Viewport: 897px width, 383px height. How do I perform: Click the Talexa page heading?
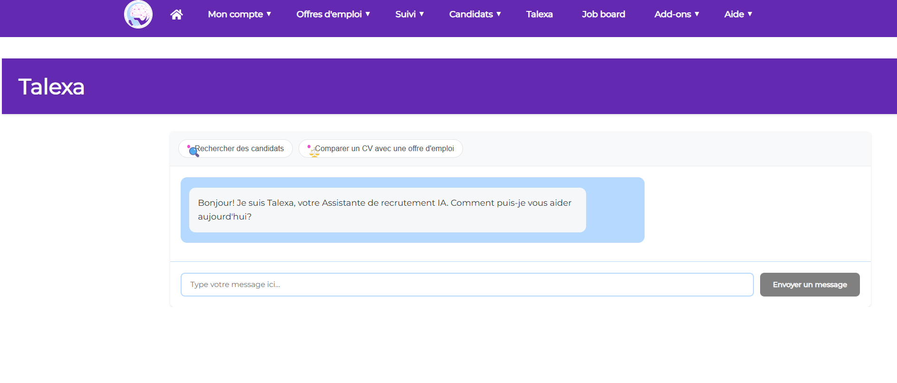tap(51, 87)
